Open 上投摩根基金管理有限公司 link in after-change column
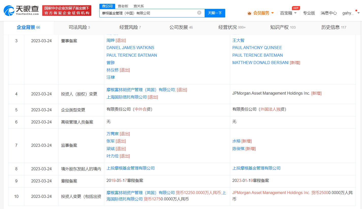The height and width of the screenshot is (209, 362). click(257, 168)
